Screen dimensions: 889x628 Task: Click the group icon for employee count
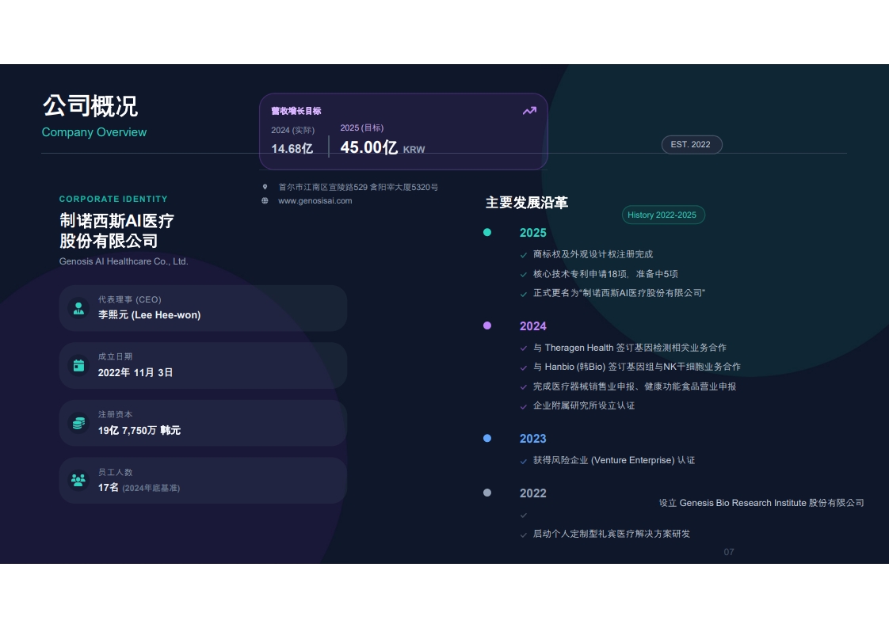78,481
